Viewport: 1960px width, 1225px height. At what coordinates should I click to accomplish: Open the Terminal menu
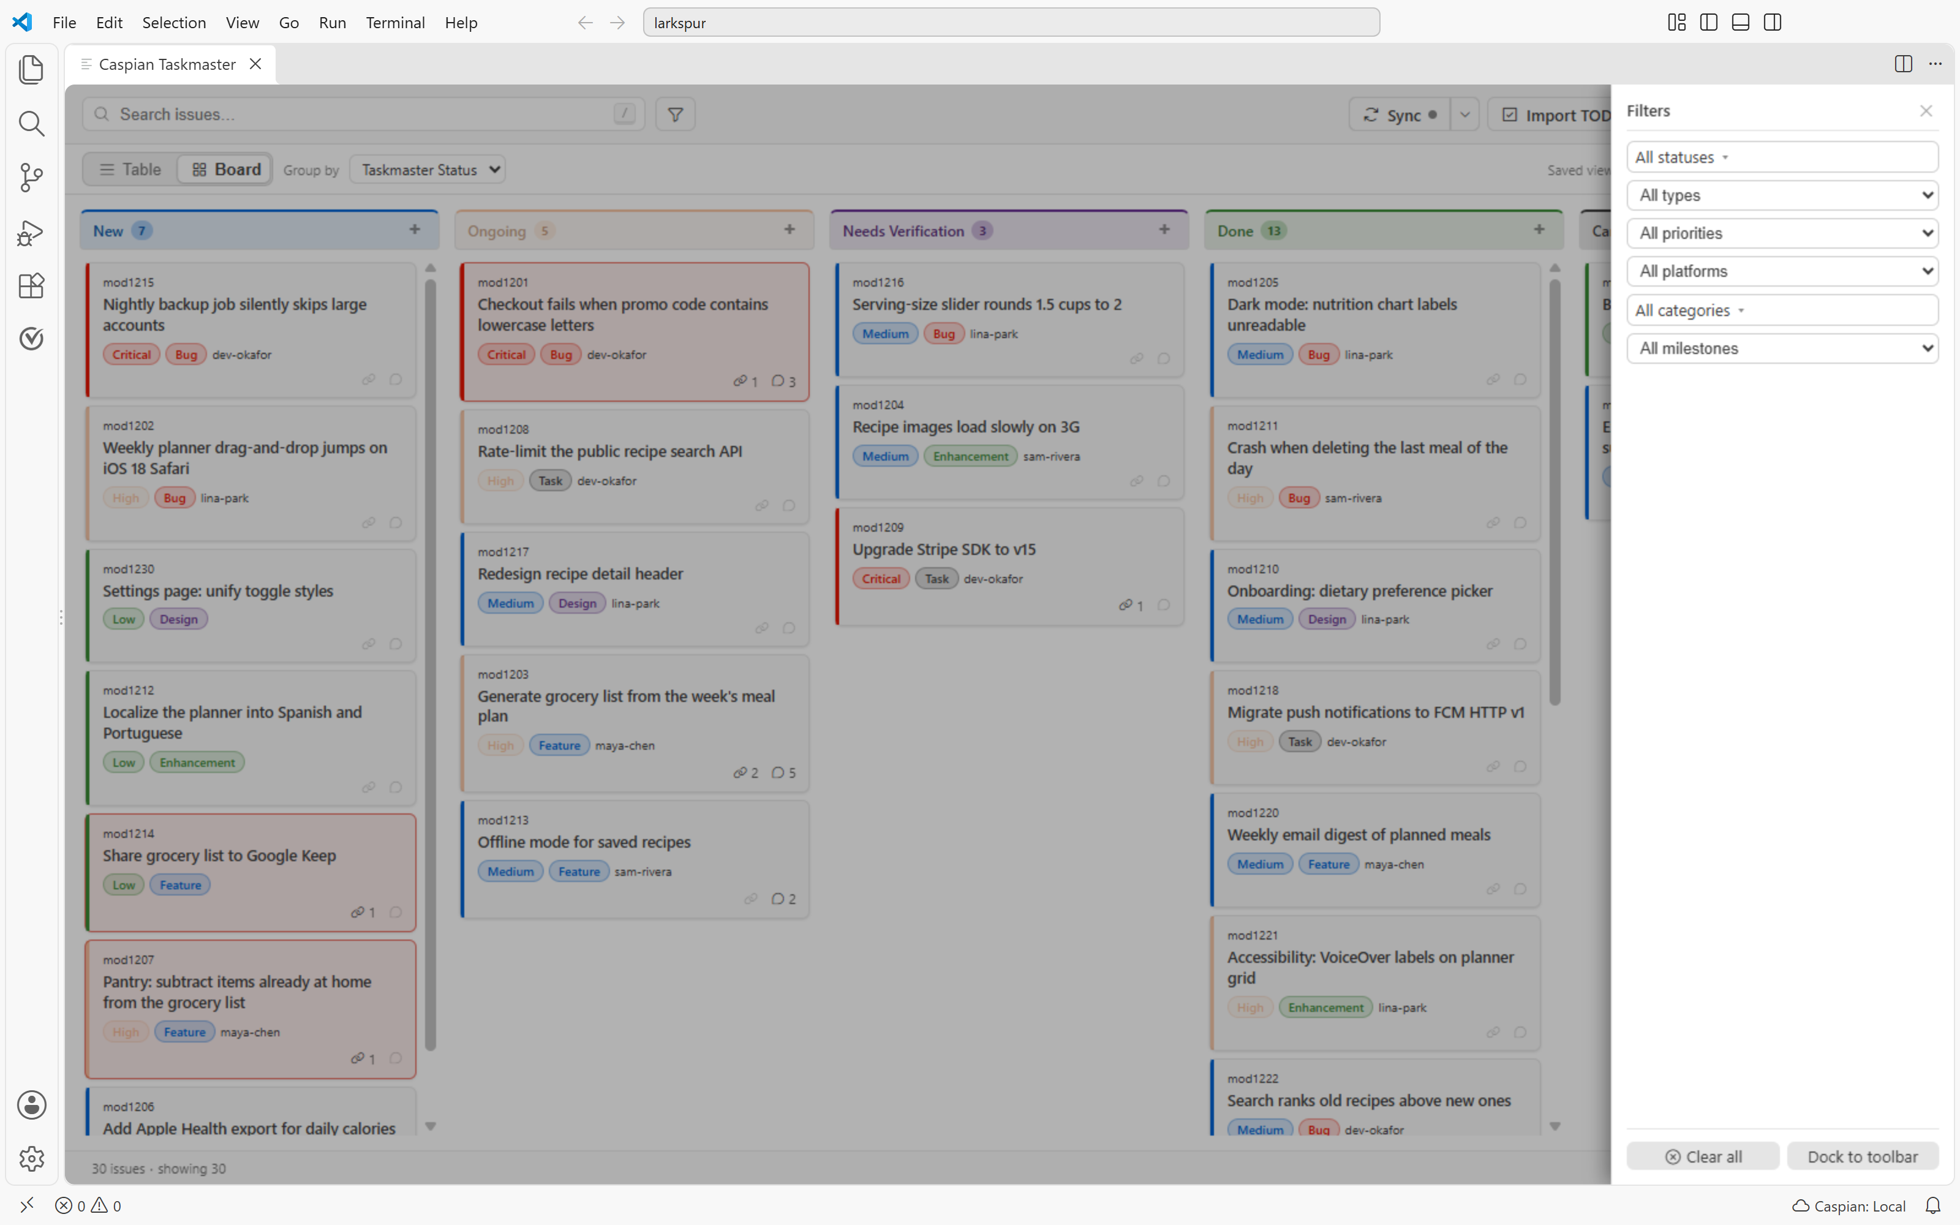click(395, 23)
